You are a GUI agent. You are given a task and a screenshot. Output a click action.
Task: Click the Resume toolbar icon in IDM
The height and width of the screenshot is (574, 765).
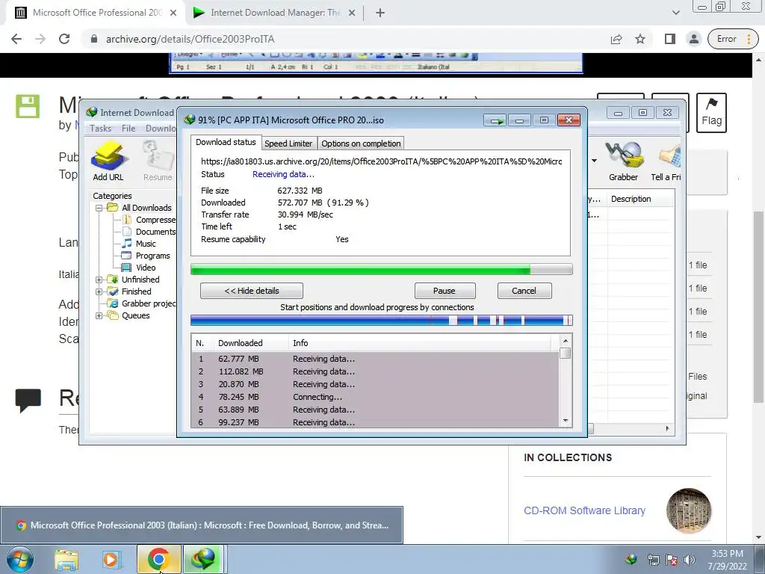(x=158, y=161)
